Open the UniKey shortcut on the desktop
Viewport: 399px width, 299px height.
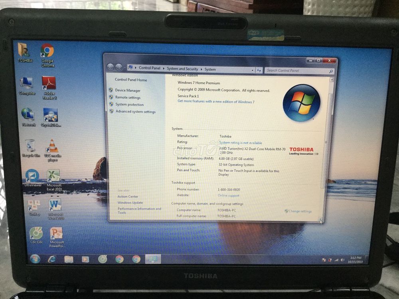34,208
